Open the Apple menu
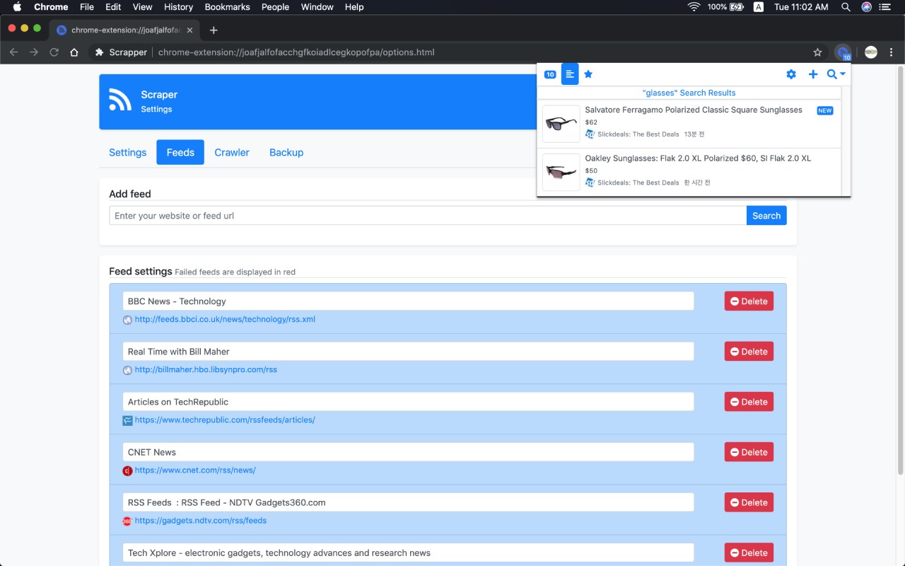 pos(17,7)
